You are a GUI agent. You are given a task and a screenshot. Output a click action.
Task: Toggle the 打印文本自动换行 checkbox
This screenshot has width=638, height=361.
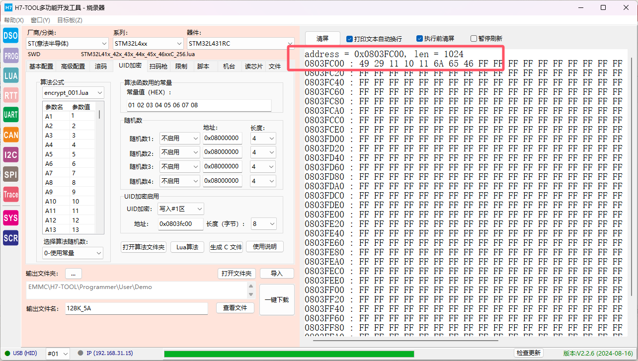pos(350,39)
